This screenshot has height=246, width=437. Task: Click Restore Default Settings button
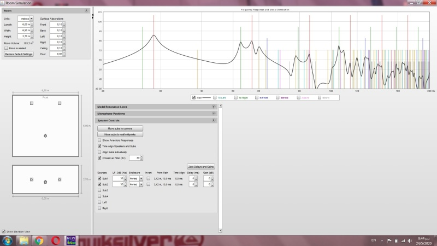pos(19,54)
